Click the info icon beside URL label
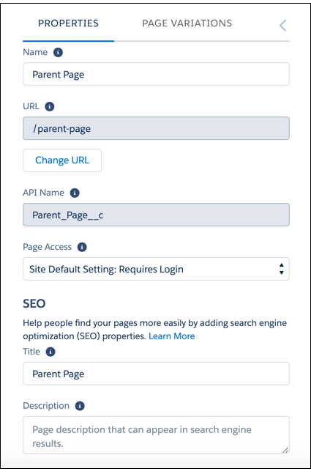 tap(50, 106)
